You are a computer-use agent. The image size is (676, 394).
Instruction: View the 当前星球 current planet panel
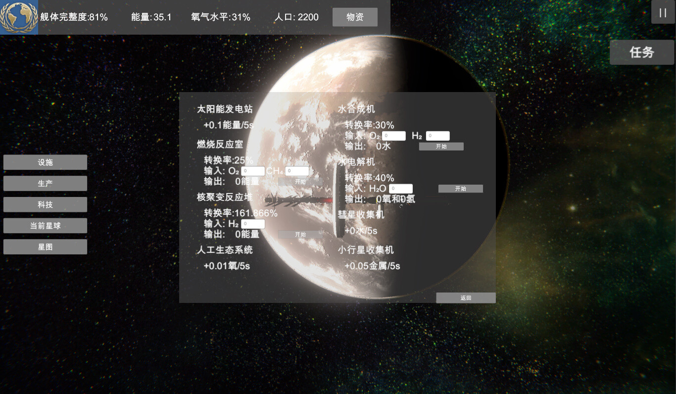point(45,225)
